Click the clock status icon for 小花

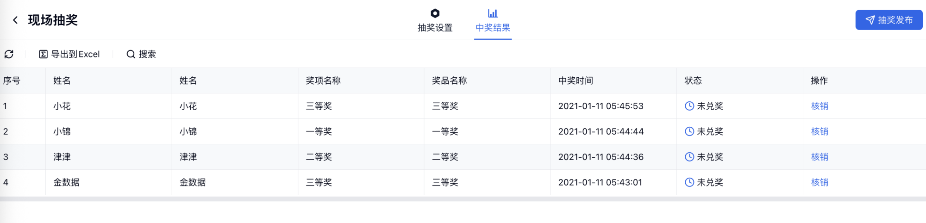point(689,106)
